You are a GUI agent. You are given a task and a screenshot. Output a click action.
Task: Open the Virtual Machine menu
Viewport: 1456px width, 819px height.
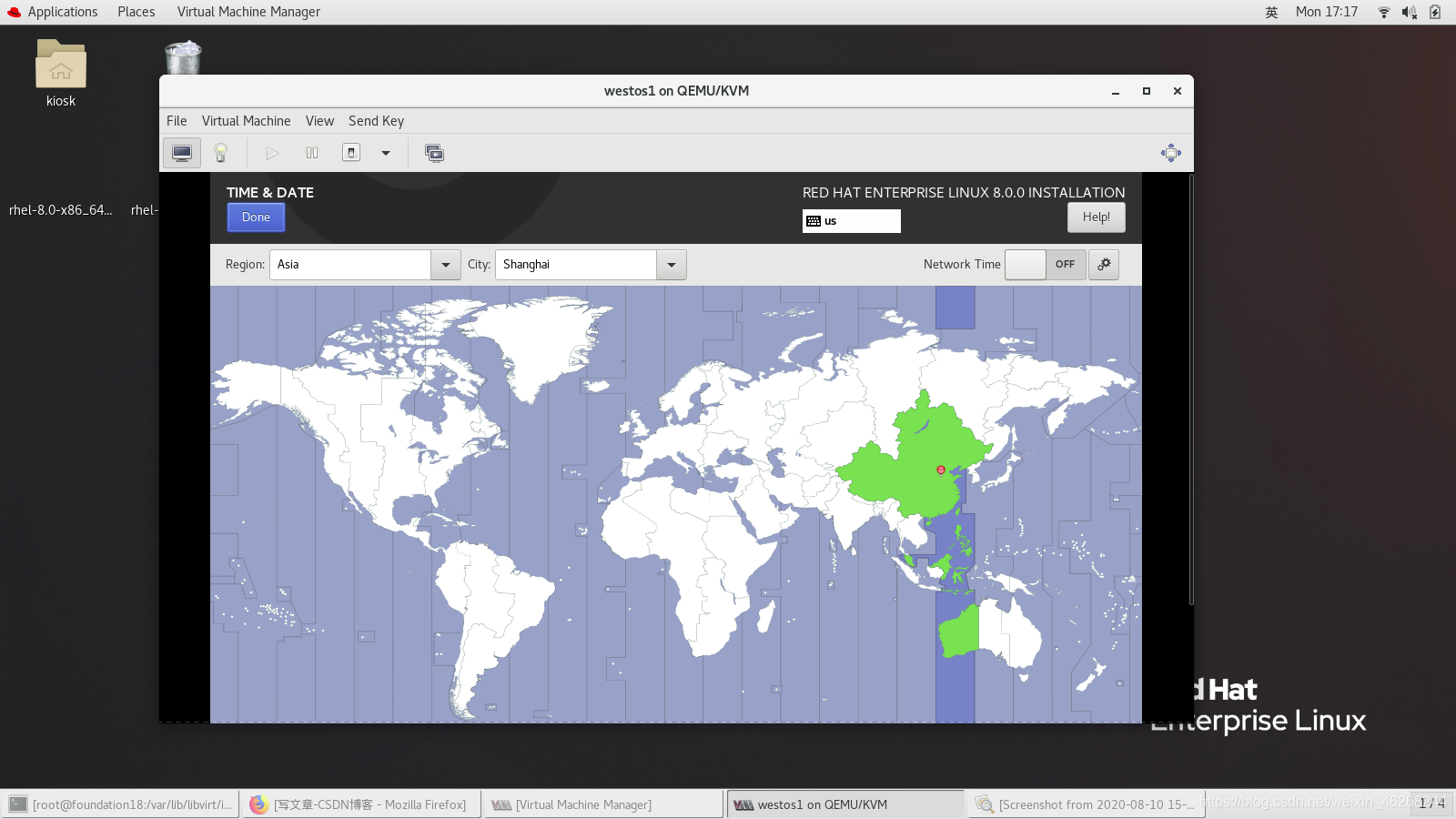(x=246, y=121)
